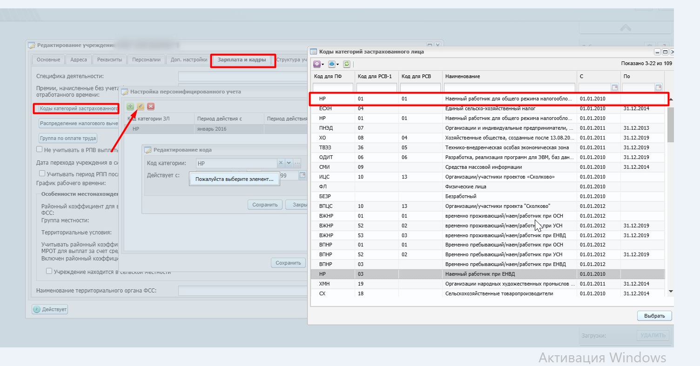Viewport: 700px width, 366px height.
Task: Enable Учреждение находится в сельской местности
Action: click(49, 271)
